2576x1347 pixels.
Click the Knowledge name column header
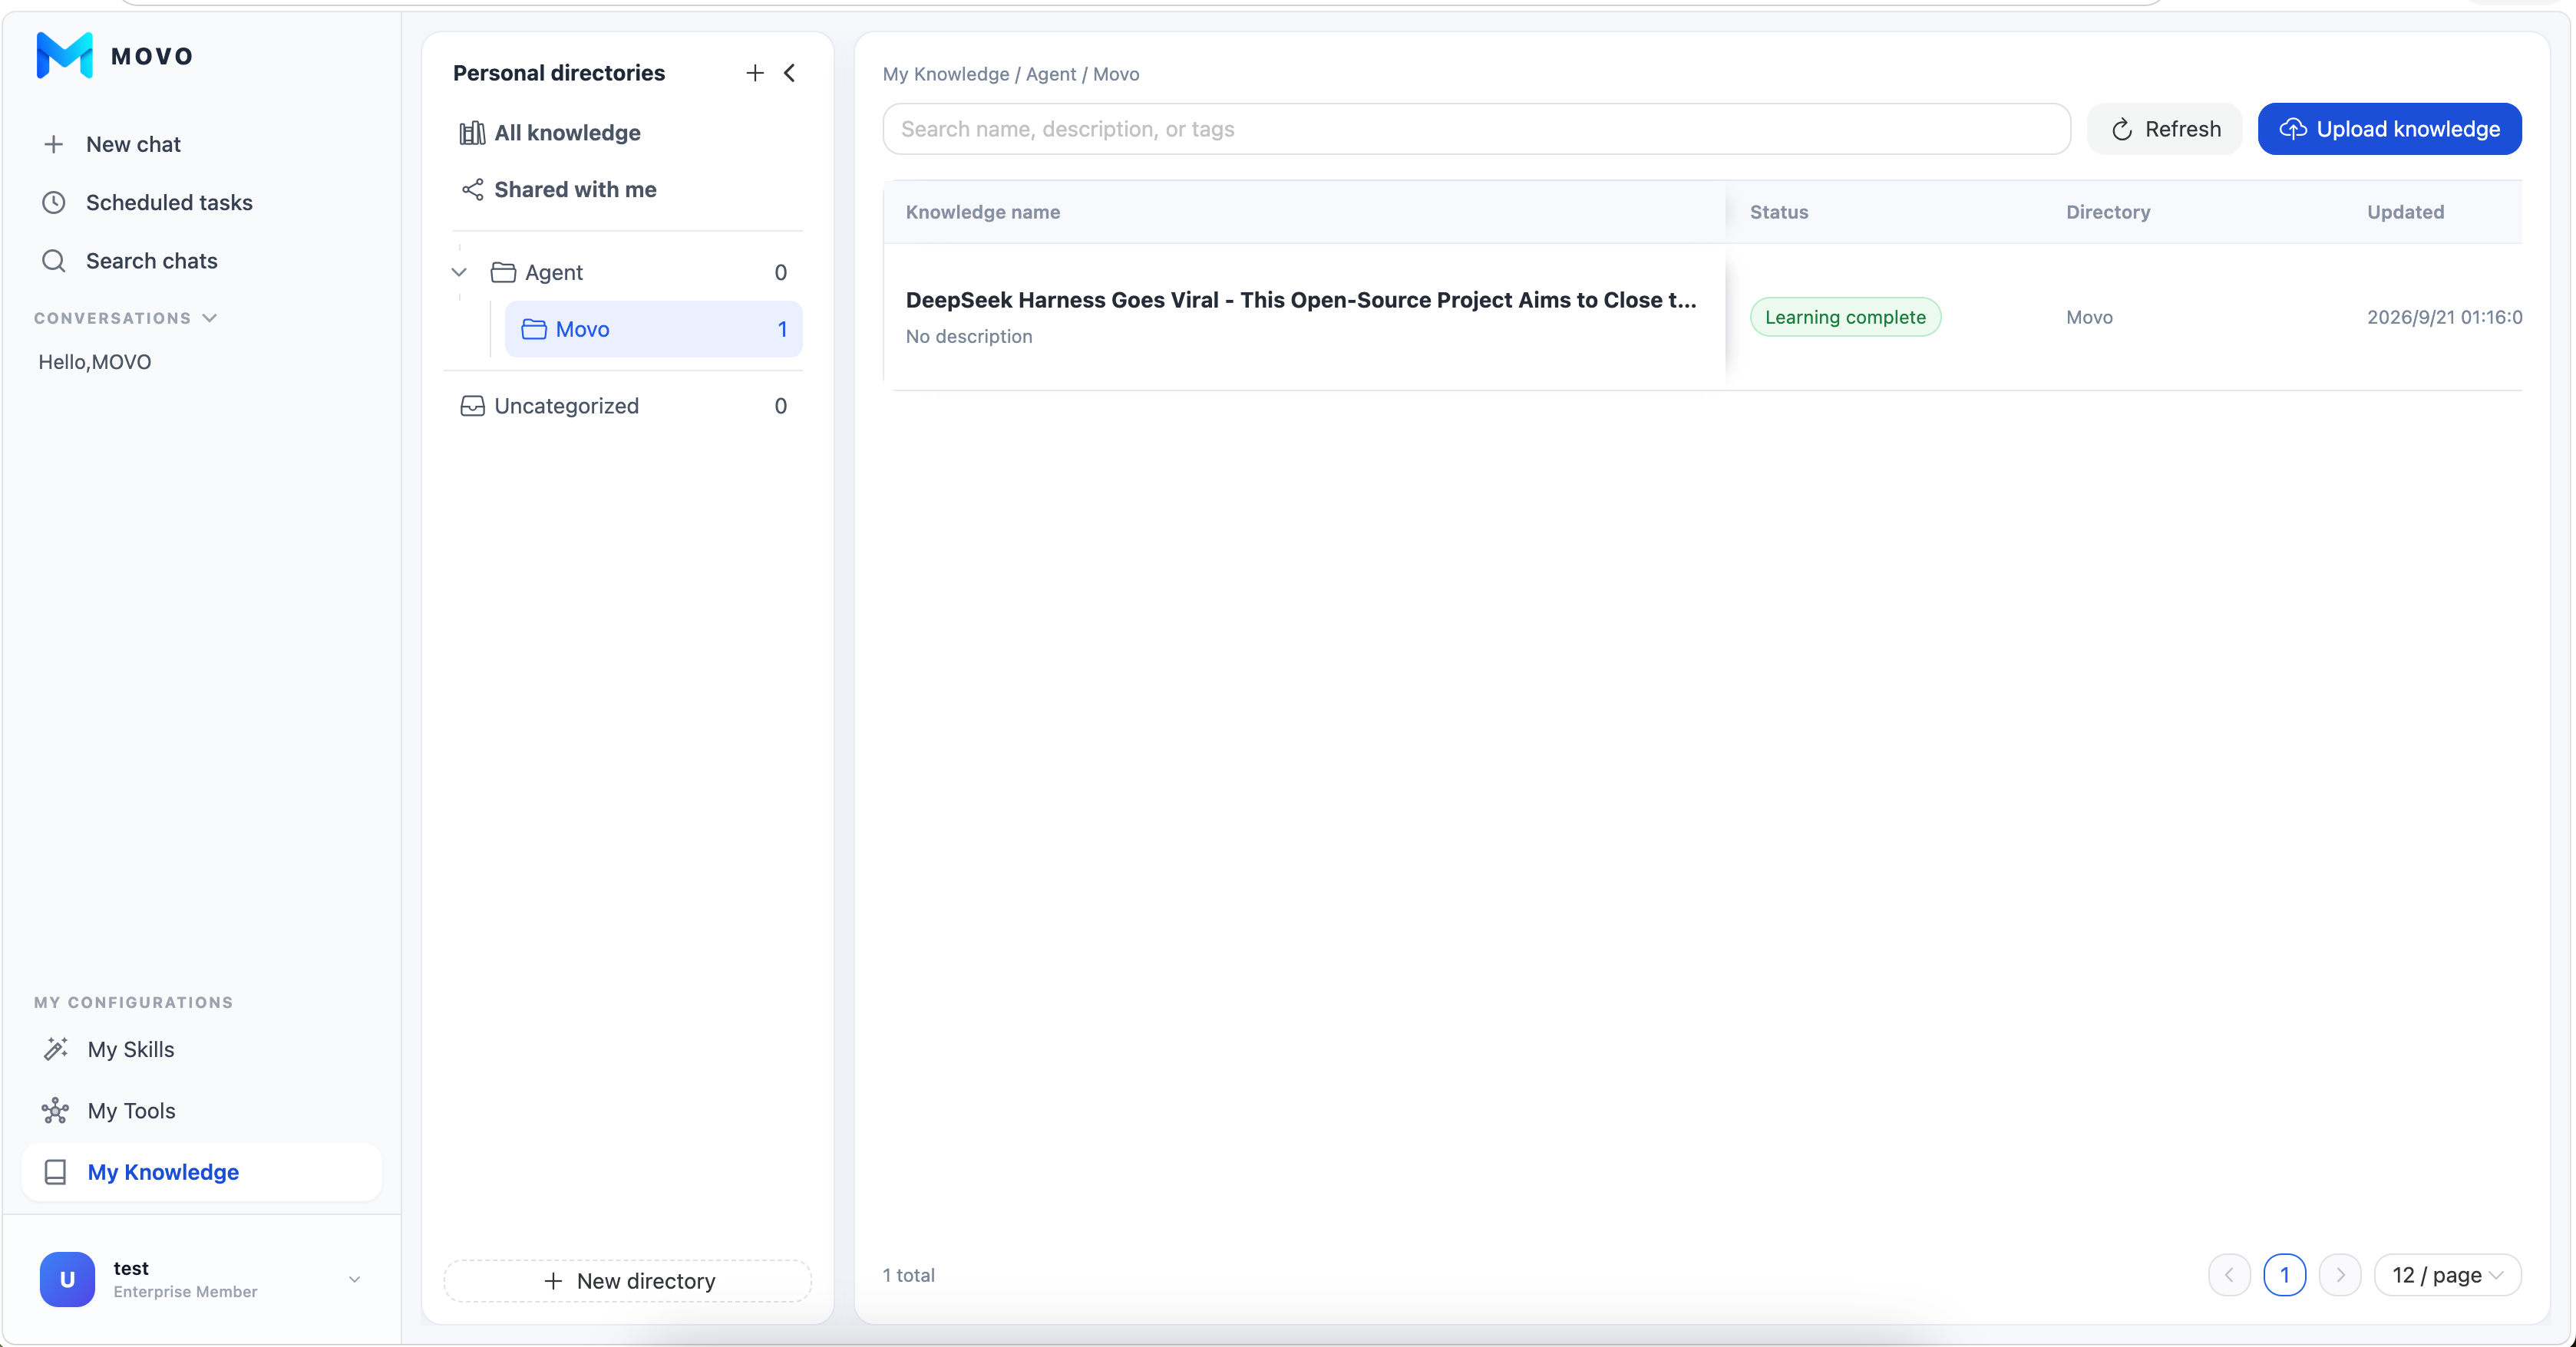983,212
